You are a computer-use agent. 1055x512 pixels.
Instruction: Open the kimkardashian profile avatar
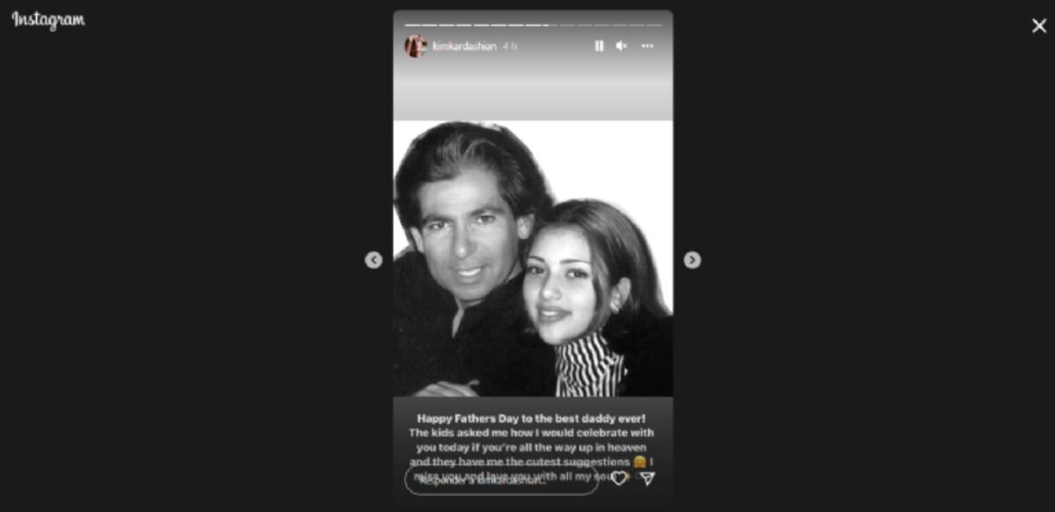[415, 46]
